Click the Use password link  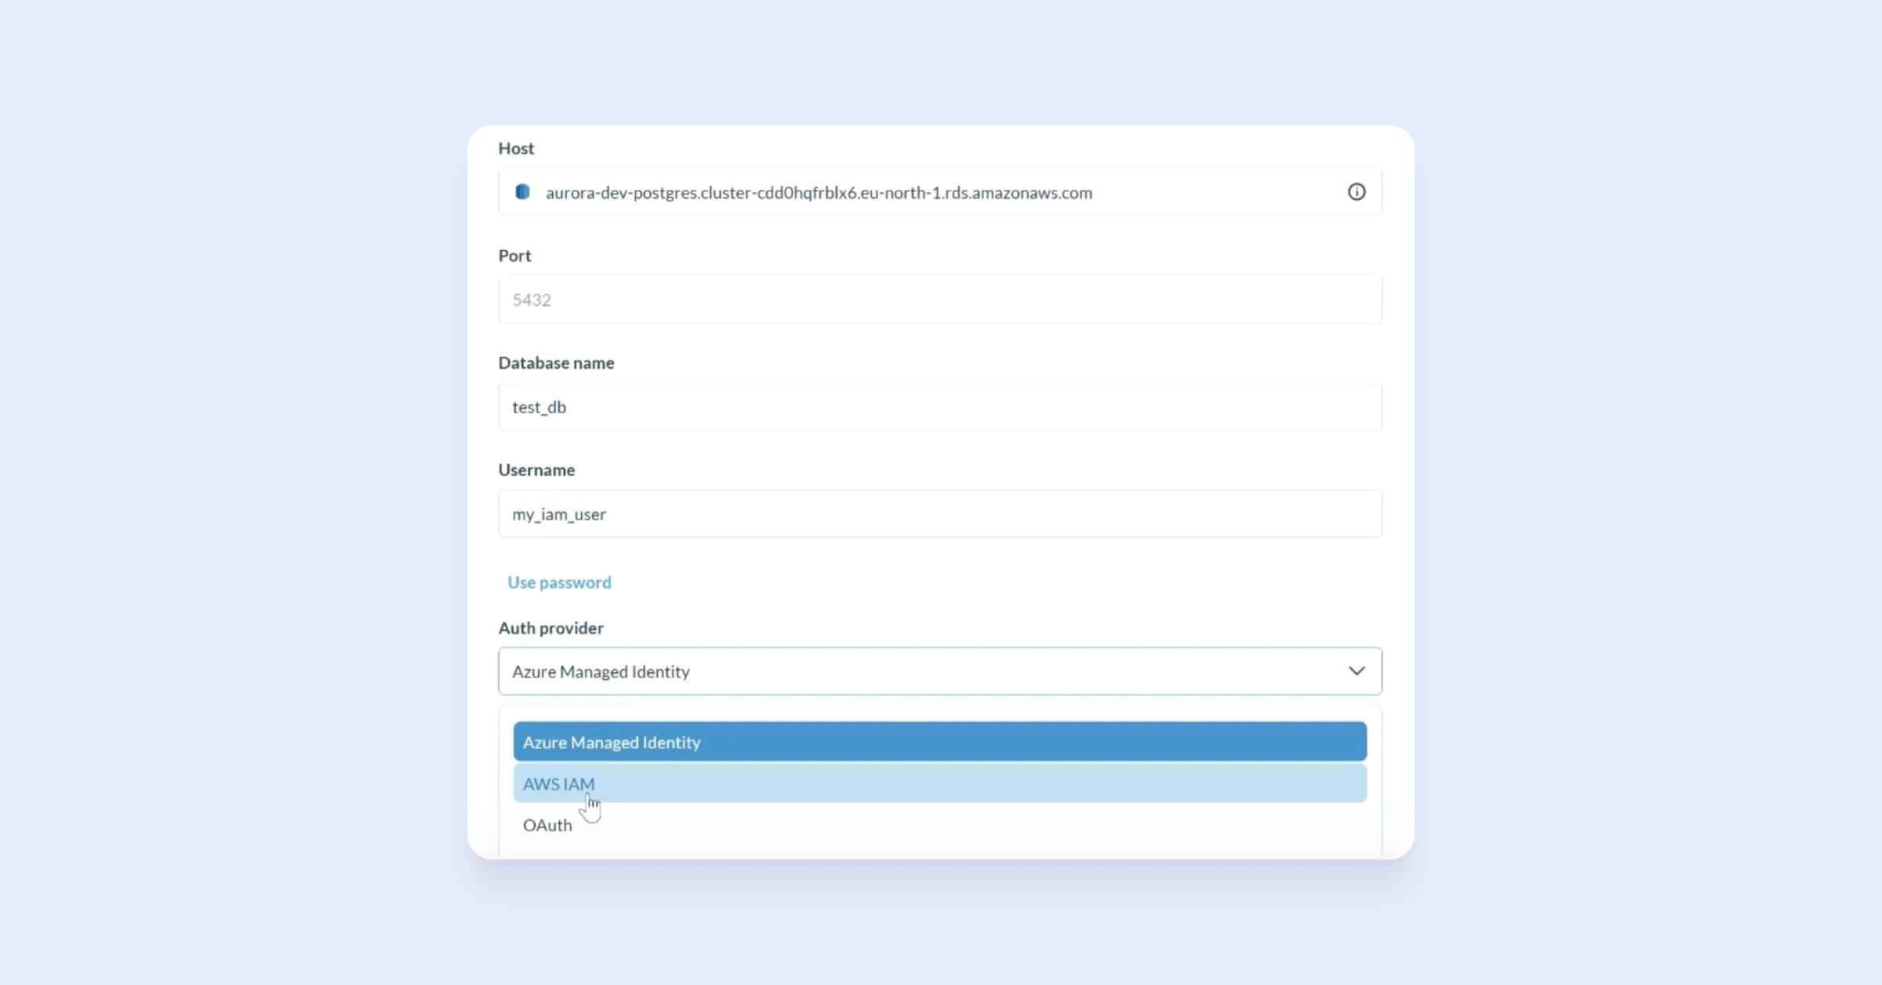pos(559,582)
